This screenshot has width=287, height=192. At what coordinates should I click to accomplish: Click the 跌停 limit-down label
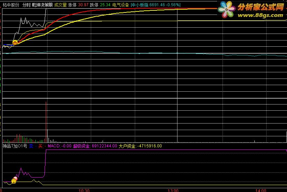tap(94, 5)
